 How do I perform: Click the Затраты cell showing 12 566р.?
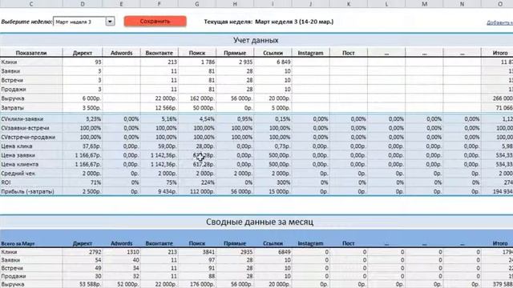[160, 107]
